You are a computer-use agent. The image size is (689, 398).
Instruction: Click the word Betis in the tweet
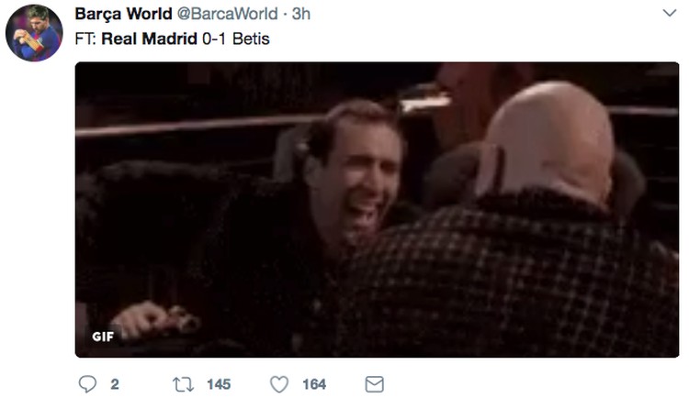(x=251, y=39)
